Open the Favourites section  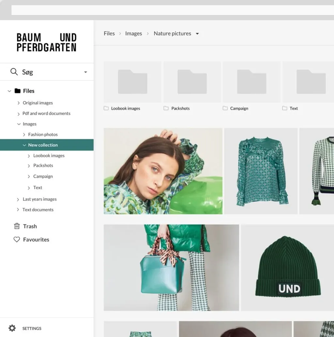(36, 239)
